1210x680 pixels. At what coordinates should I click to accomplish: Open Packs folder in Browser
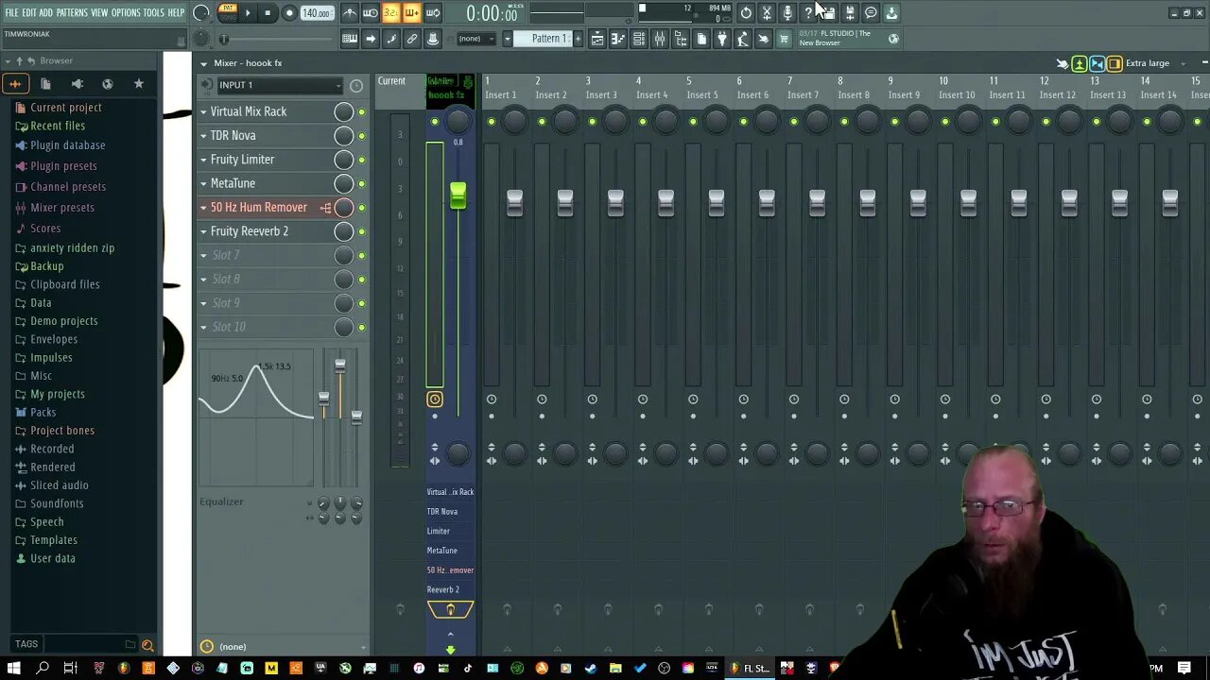pos(43,413)
